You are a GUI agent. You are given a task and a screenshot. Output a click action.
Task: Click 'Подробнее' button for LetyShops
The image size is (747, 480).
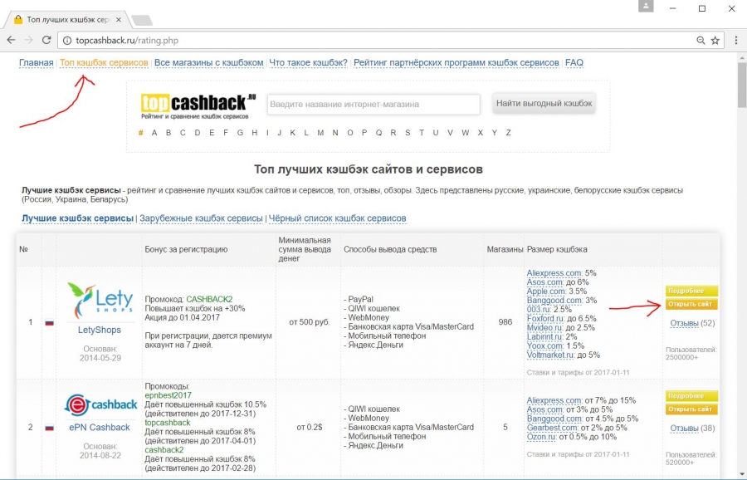pos(691,291)
